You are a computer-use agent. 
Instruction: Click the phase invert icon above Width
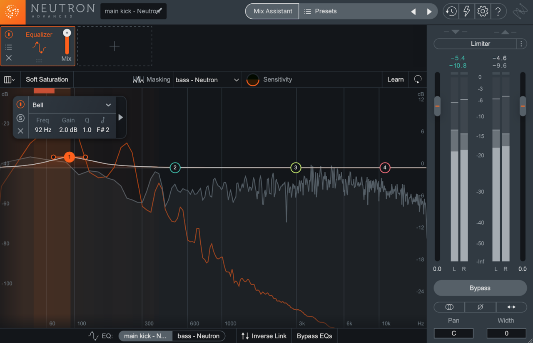point(480,307)
